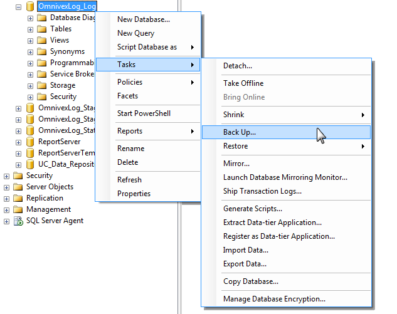Select Back Up... from Tasks submenu
This screenshot has width=397, height=314.
click(x=240, y=132)
